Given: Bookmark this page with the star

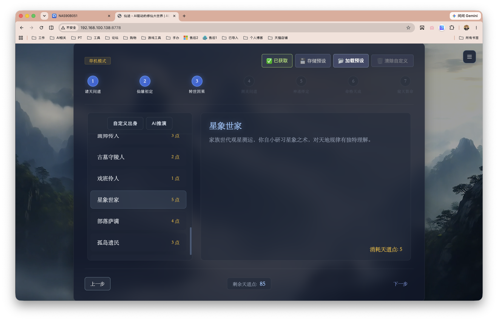Looking at the screenshot, I should pos(408,28).
